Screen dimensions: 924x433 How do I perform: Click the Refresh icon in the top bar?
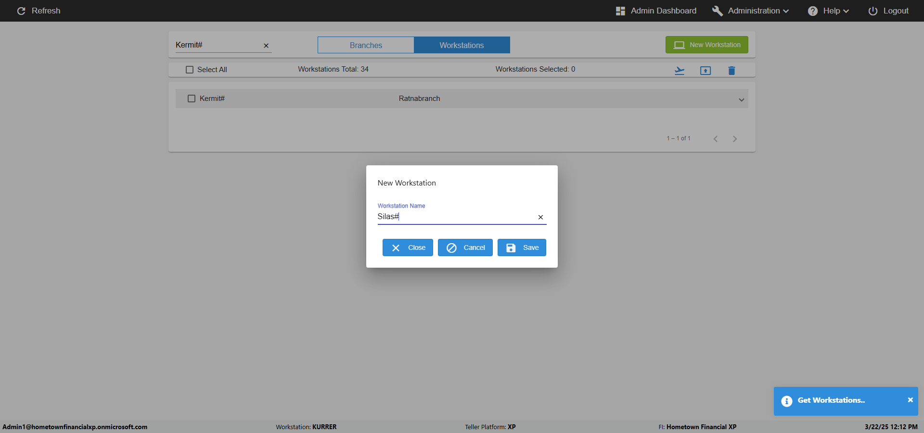(21, 11)
